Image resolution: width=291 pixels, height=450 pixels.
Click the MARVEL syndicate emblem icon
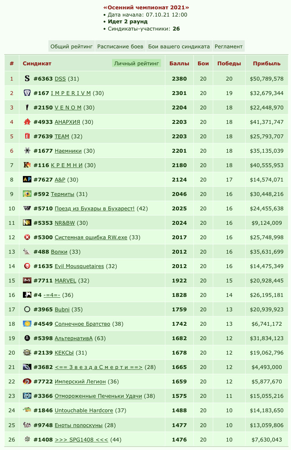[27, 280]
